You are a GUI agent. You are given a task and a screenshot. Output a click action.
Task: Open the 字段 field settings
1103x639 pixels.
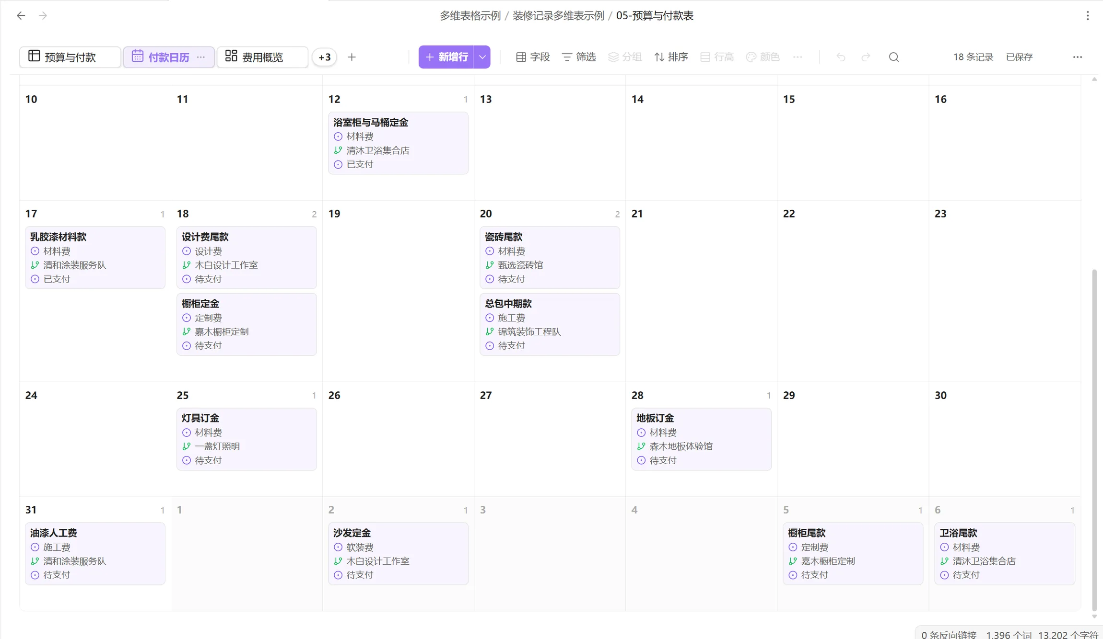coord(532,57)
